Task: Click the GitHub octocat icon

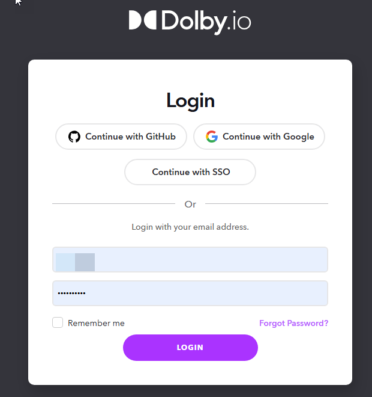Action: 74,137
